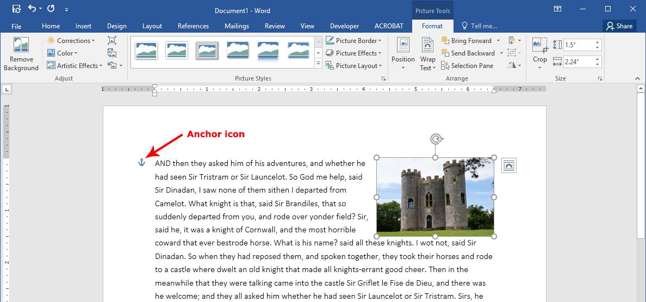This screenshot has width=646, height=302.
Task: Open the Rotate Objects menu
Action: tap(514, 65)
